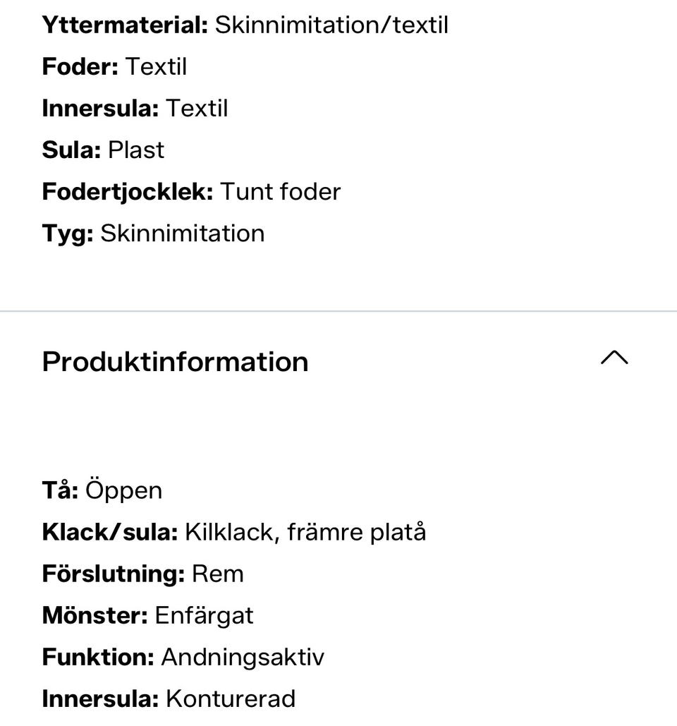Viewport: 677px width, 726px height.
Task: Click the Tyg: Skinnimitation row
Action: pos(153,234)
